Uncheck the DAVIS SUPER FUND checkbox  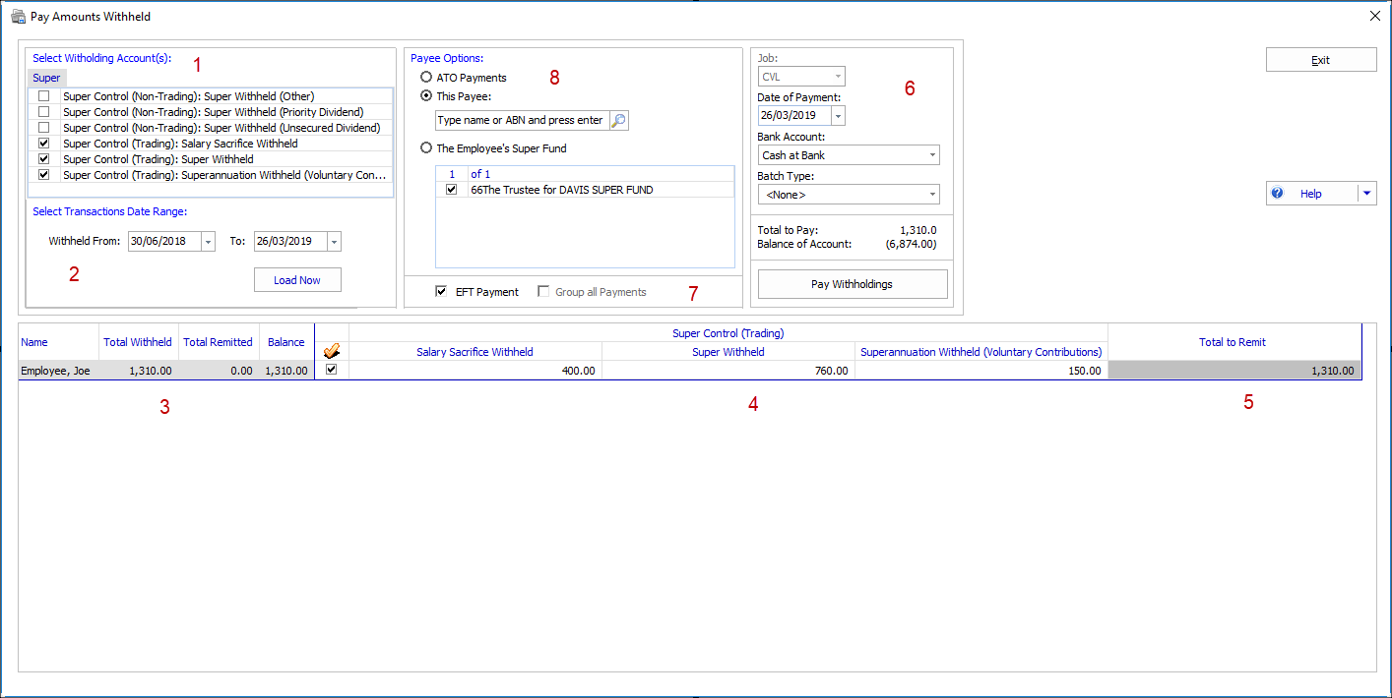pos(452,190)
